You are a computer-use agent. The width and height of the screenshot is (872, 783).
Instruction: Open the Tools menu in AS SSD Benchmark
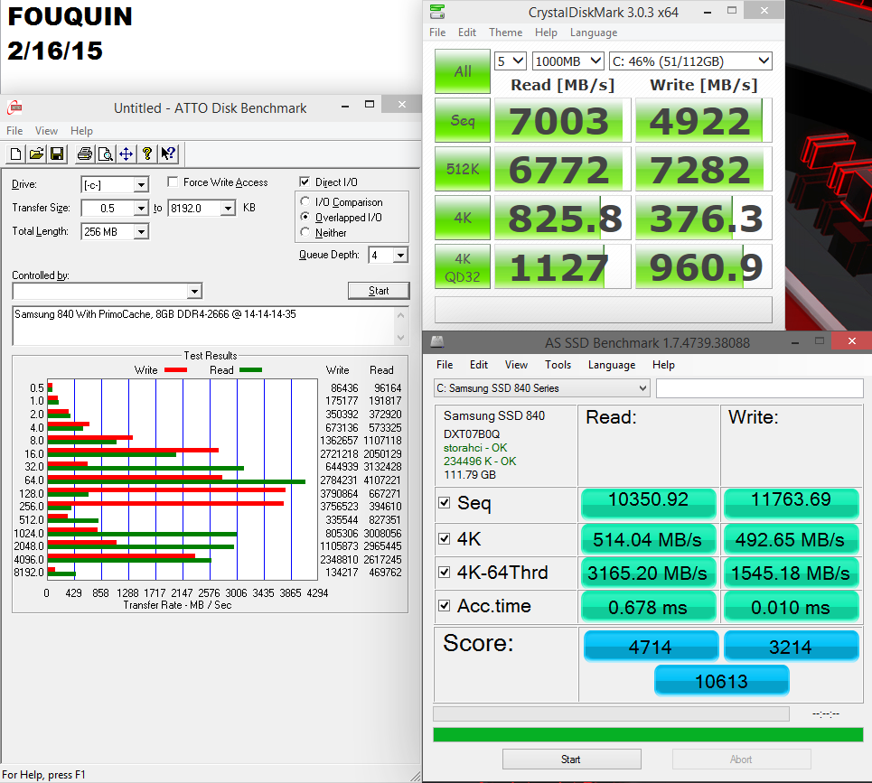(x=558, y=365)
